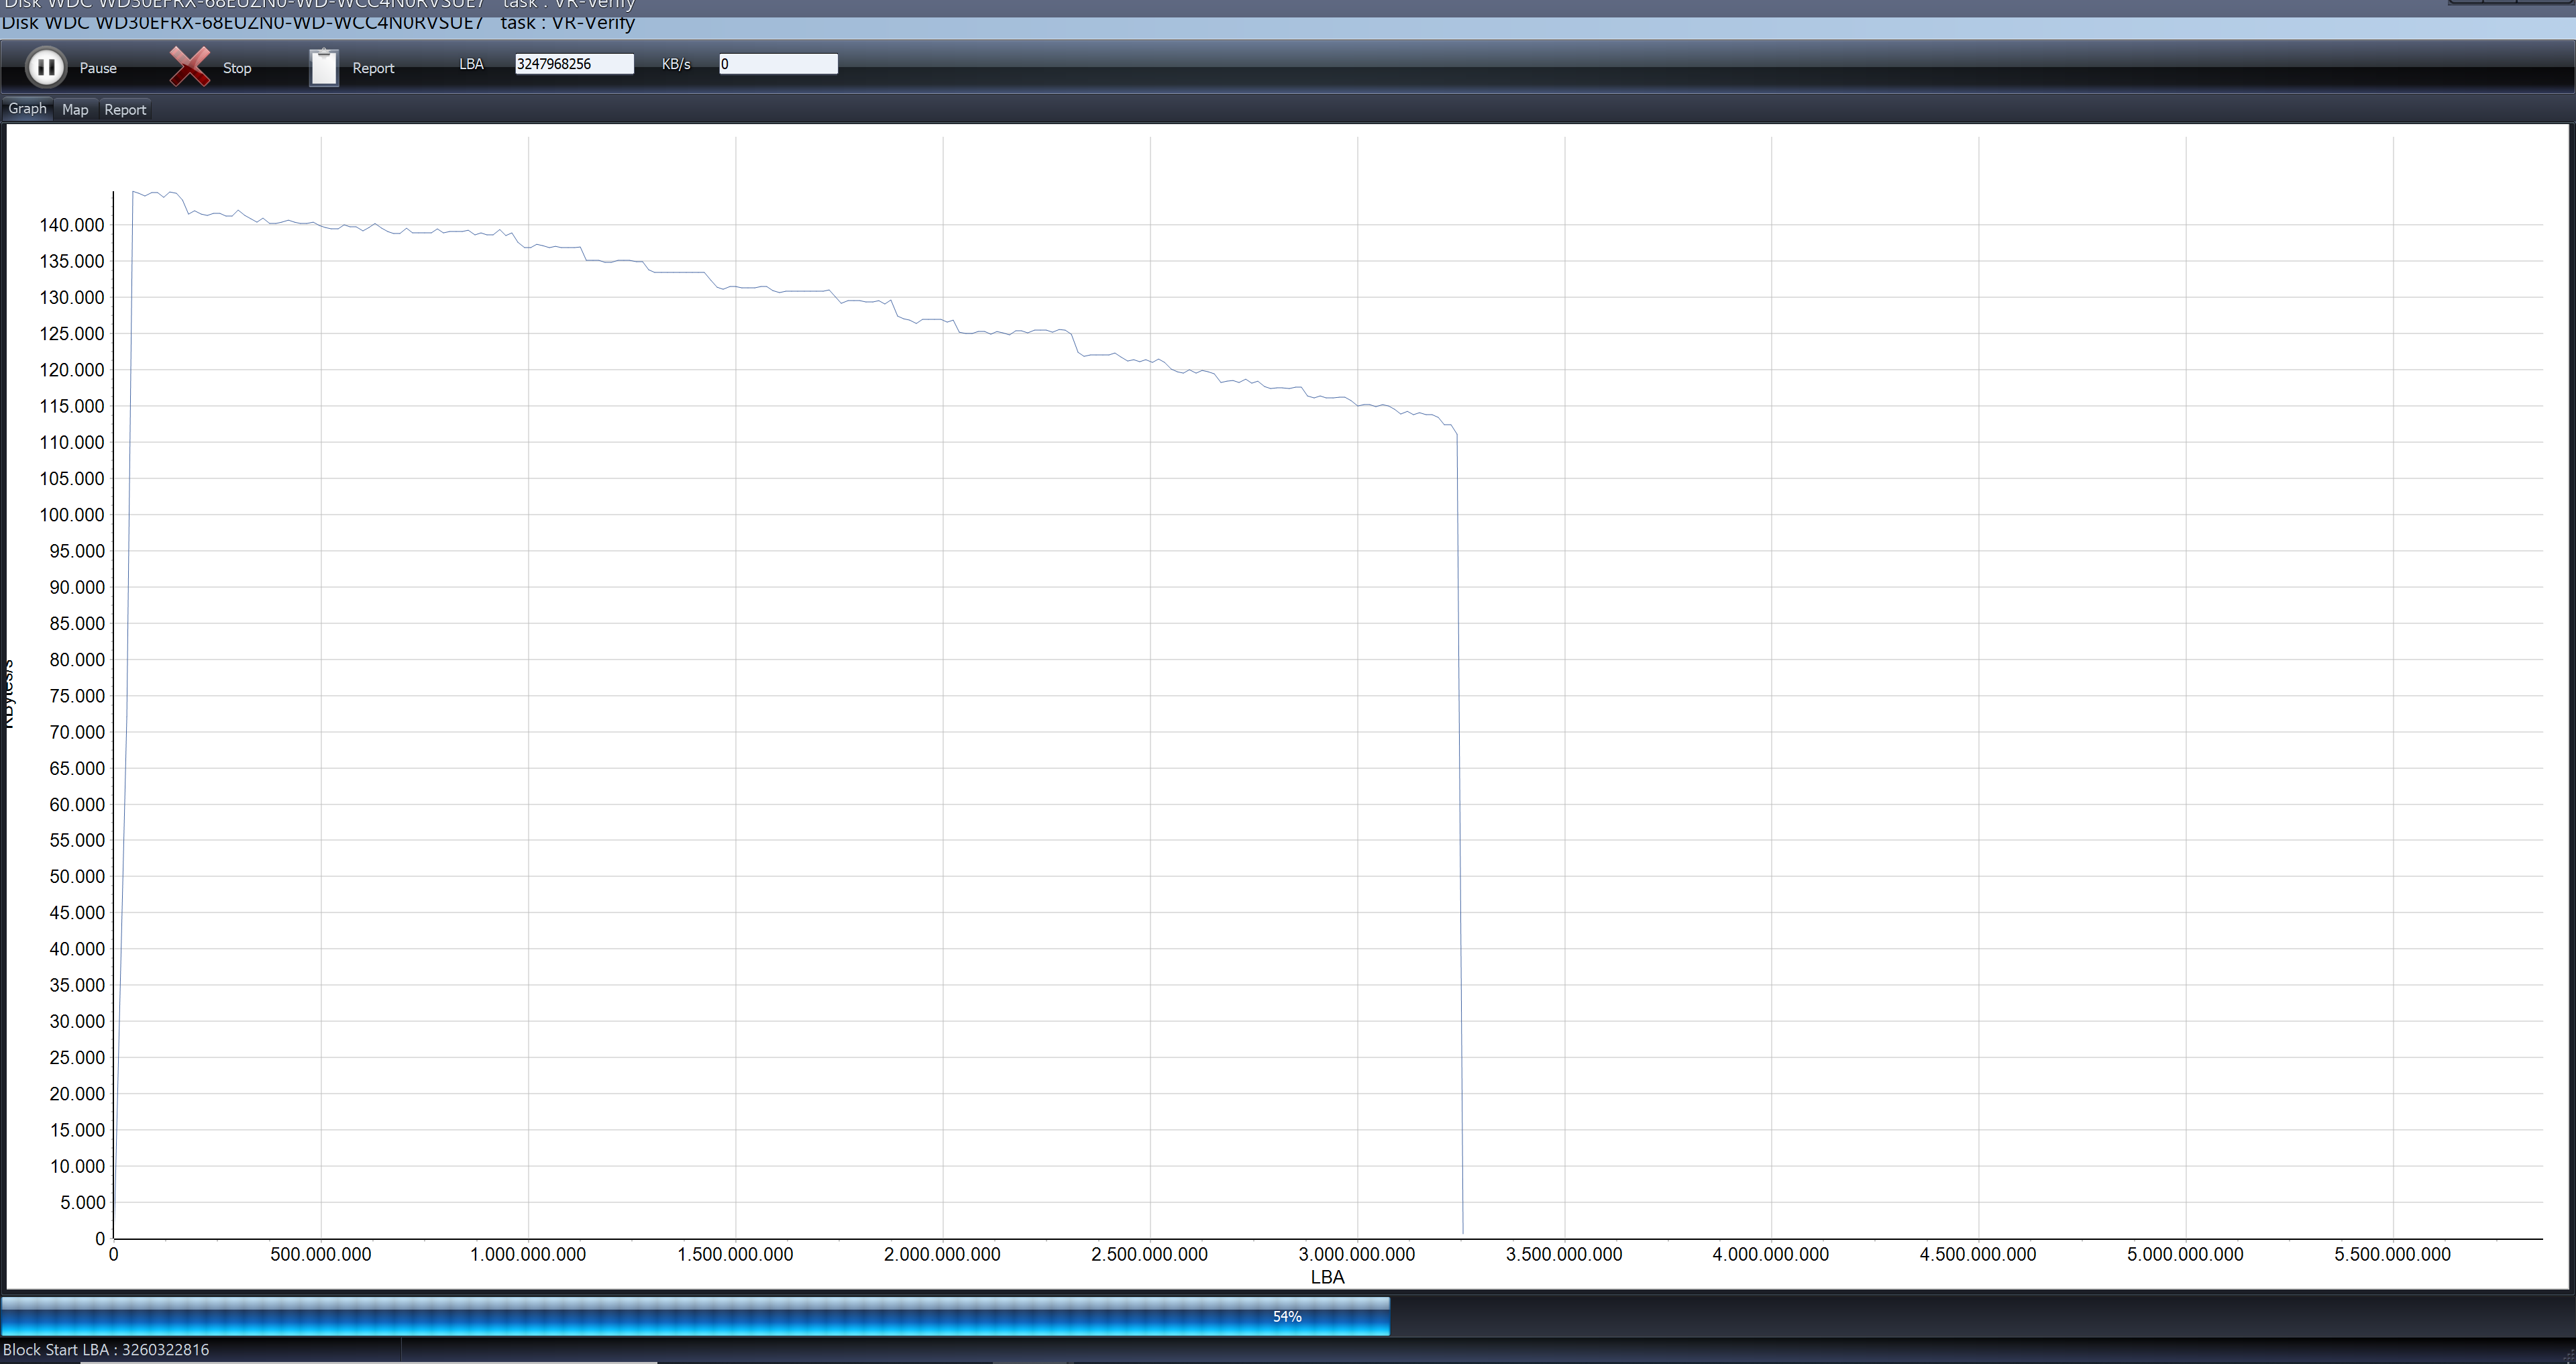Image resolution: width=2576 pixels, height=1364 pixels.
Task: Click the Pause text label
Action: [x=98, y=68]
